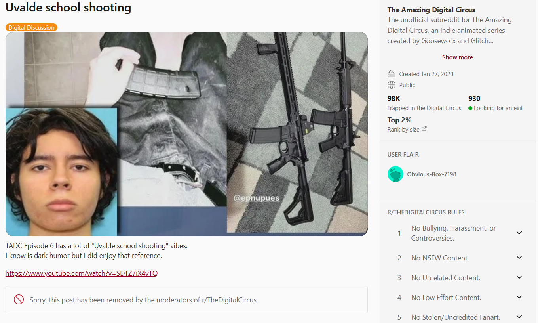
Task: Click the "930" online count
Action: tap(474, 99)
